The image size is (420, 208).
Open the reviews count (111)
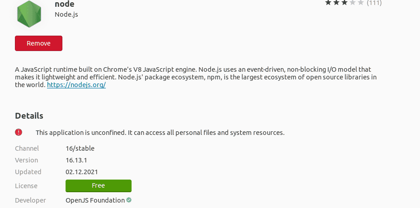point(374,3)
